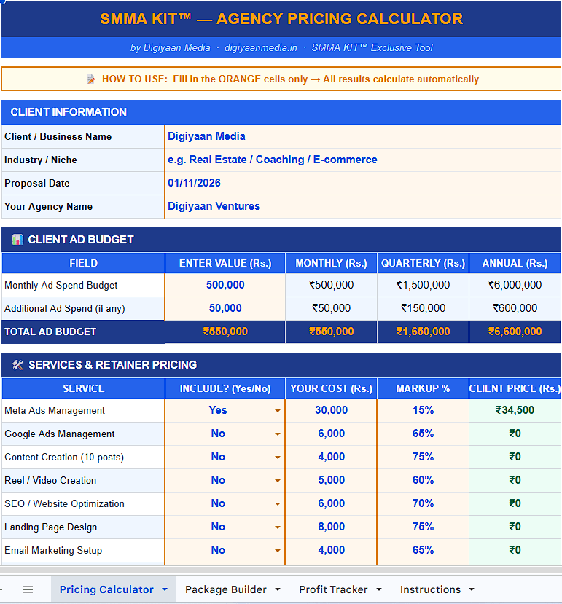Select Google Ads markup cell 65%
The image size is (562, 604).
[423, 434]
